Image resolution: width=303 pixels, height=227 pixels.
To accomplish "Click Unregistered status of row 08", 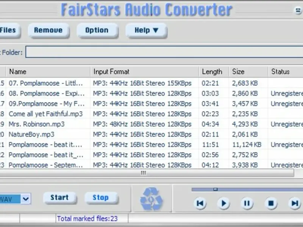I will pos(287,93).
